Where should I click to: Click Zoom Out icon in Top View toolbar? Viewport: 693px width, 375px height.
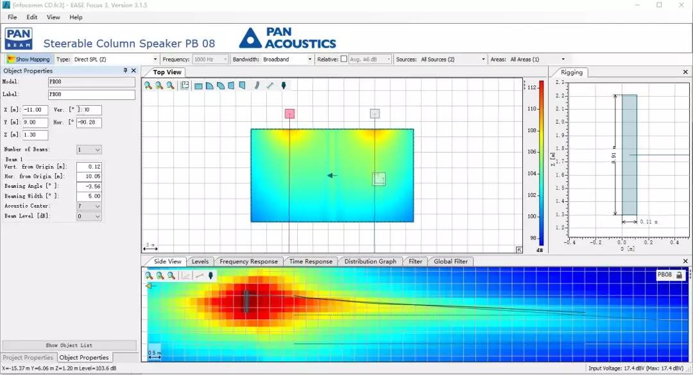point(159,85)
